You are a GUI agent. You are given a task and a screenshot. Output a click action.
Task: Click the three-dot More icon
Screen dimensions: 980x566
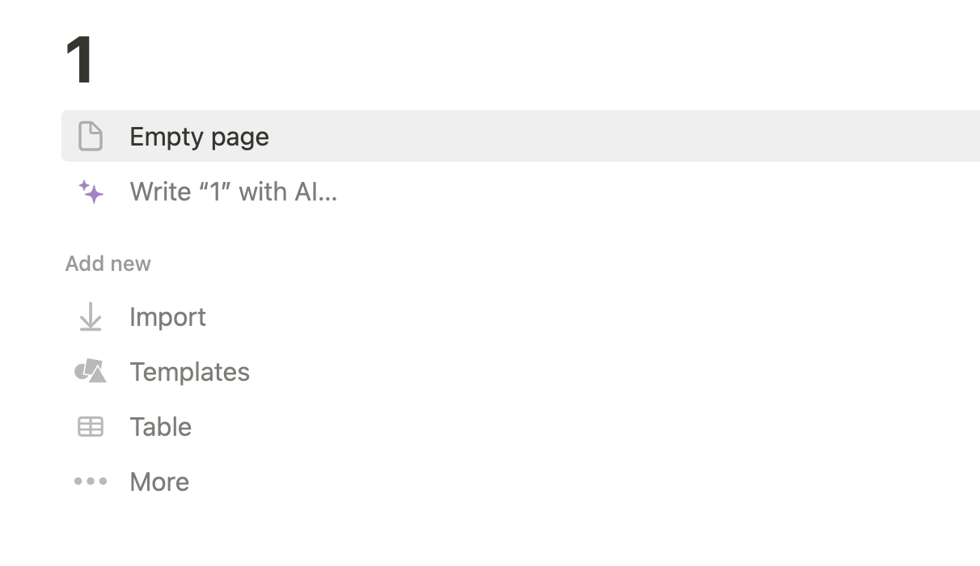(x=91, y=481)
